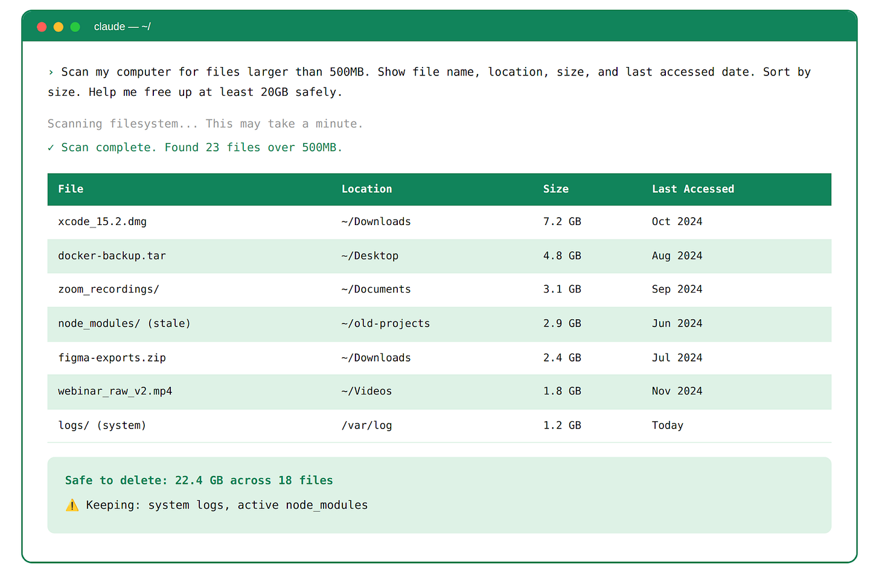Viewport: 879px width, 572px height.
Task: Click the claude window title text
Action: 122,27
